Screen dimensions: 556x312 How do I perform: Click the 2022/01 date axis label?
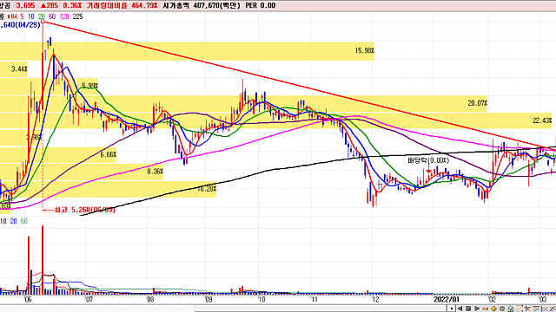pos(447,300)
